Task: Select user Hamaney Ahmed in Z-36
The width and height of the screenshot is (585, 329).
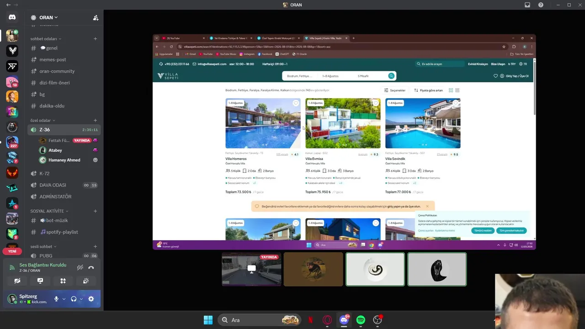Action: point(69,160)
